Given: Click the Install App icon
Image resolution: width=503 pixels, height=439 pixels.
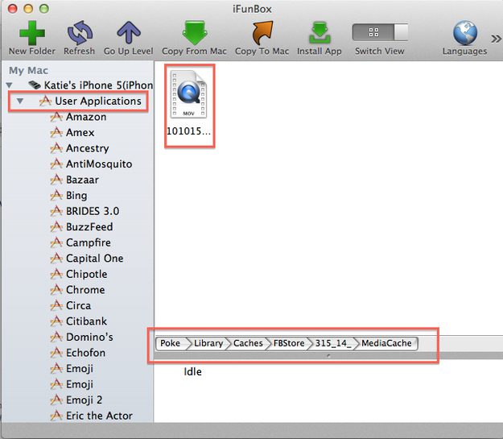Looking at the screenshot, I should [x=320, y=33].
